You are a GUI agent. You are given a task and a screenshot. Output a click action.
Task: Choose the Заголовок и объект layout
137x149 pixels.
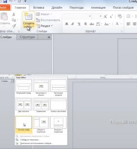tap(41, 88)
